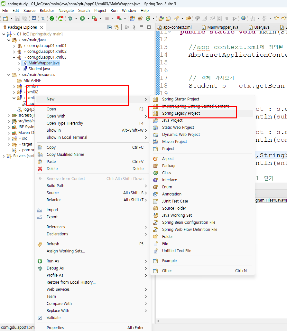Screen dimensions: 287x331
Task: Click Collapse All in Package Explorer
Action: [109, 27]
